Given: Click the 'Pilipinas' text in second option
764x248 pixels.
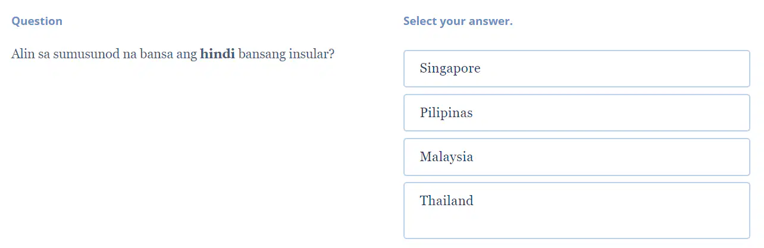Looking at the screenshot, I should click(x=446, y=112).
